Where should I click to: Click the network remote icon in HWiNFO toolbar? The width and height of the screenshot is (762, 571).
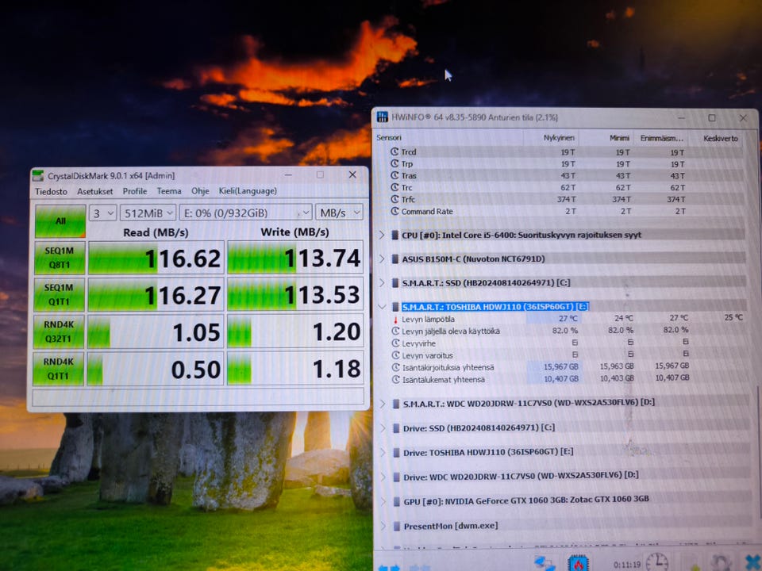(545, 563)
